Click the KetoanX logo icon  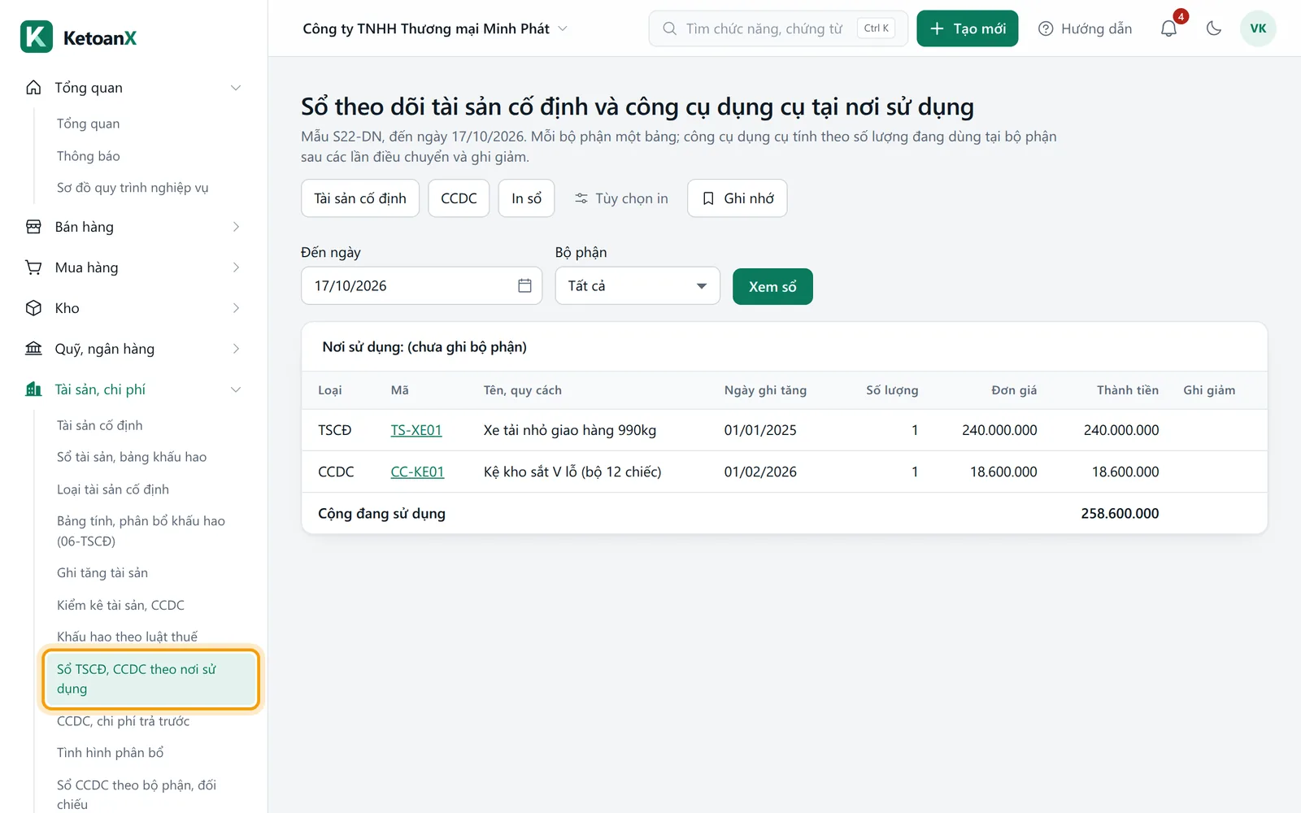(37, 37)
